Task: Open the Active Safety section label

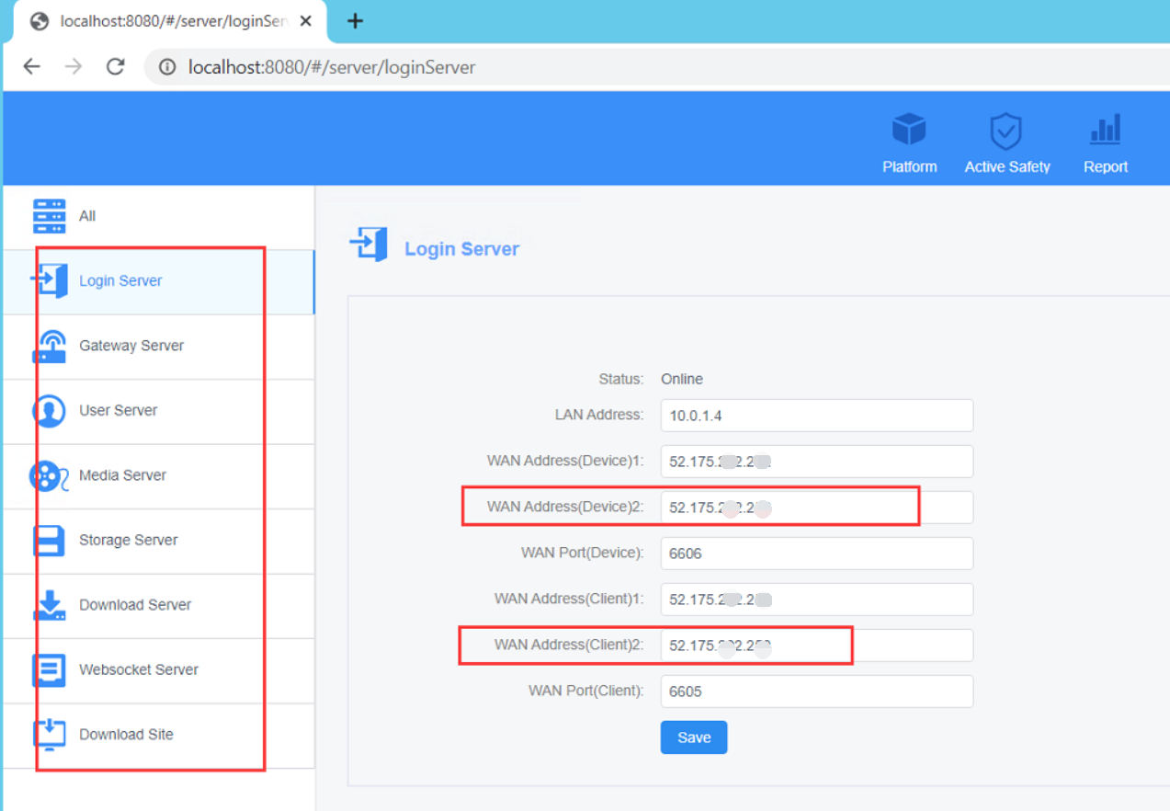Action: click(x=1007, y=166)
